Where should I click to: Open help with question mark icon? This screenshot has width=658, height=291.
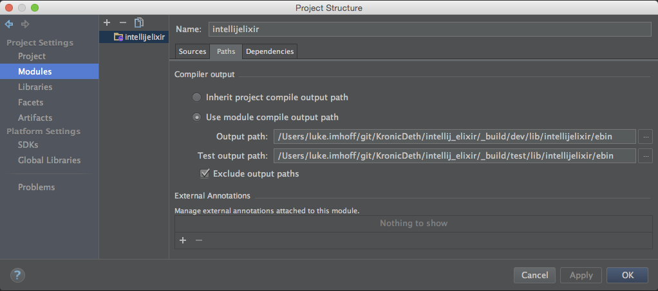point(17,275)
